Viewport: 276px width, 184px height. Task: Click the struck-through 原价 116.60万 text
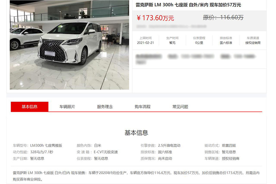coord(223,17)
